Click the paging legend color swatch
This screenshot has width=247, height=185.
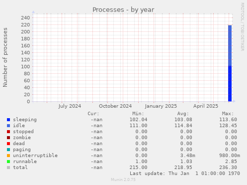click(8, 150)
